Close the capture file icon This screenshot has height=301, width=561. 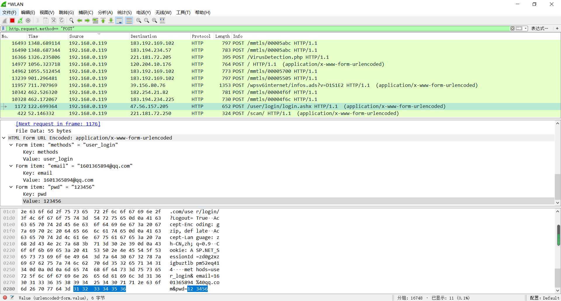53,20
